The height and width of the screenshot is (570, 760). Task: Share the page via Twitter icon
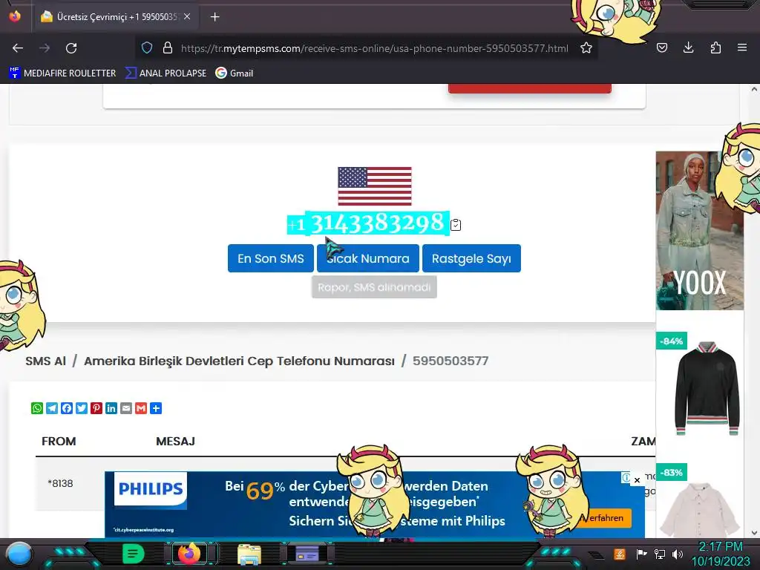[x=82, y=408]
